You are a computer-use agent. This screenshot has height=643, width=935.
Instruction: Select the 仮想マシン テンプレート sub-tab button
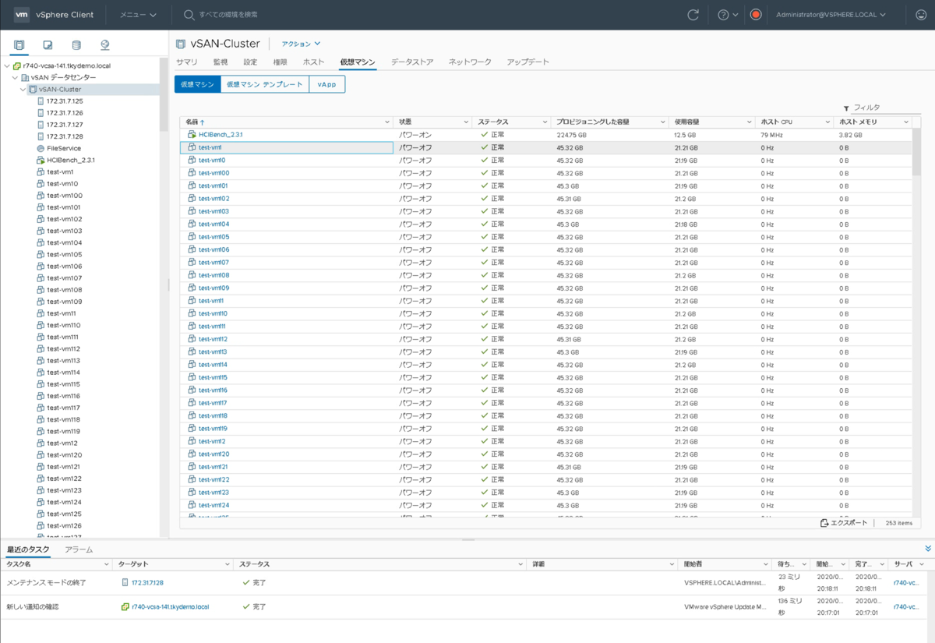coord(265,84)
